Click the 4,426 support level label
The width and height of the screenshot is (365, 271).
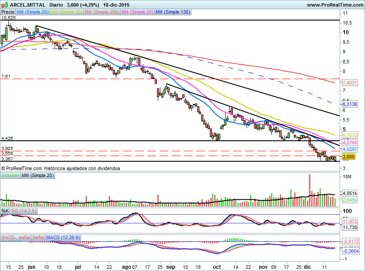pos(7,138)
